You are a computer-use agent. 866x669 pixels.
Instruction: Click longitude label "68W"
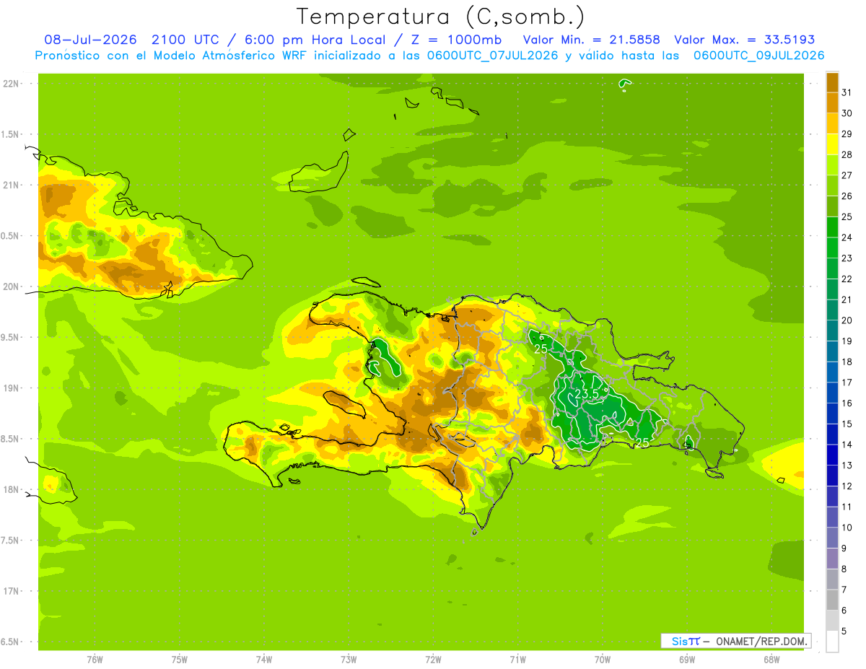coord(771,660)
